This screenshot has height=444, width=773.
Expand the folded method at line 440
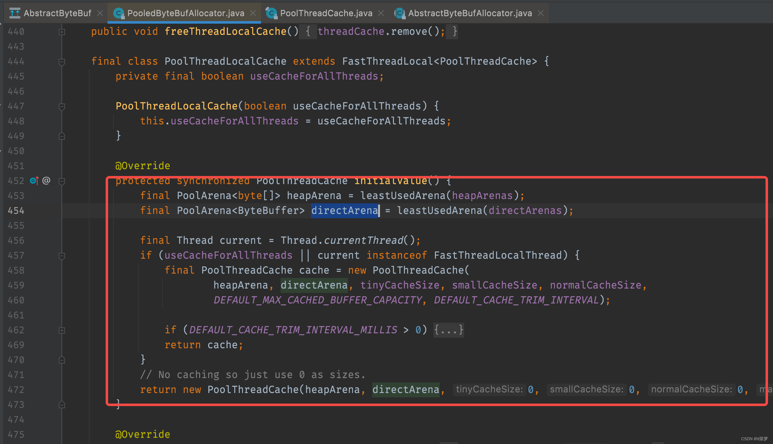pos(62,32)
